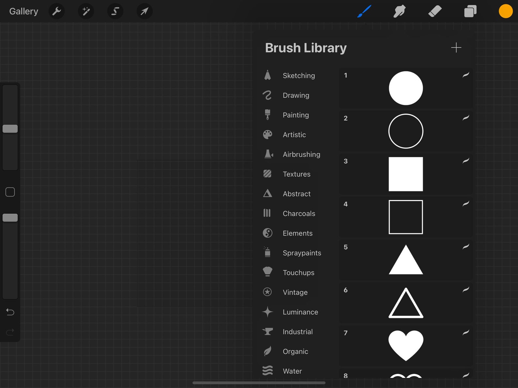Viewport: 518px width, 388px height.
Task: Tap the Sketching pencil tip icon
Action: pyautogui.click(x=267, y=75)
